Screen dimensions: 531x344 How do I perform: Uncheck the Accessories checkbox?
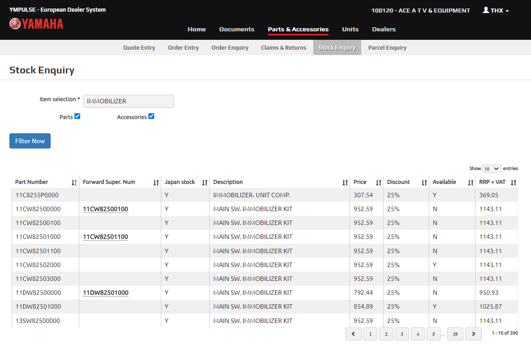pyautogui.click(x=151, y=116)
